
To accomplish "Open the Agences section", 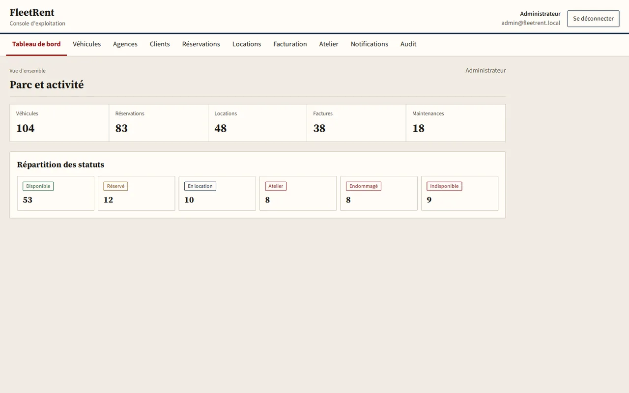I will [125, 44].
